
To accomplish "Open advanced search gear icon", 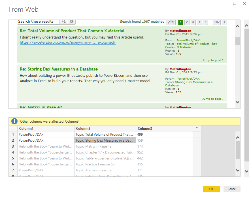I will pyautogui.click(x=72, y=22).
